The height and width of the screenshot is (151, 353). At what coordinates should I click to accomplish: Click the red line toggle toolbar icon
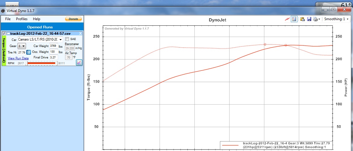pos(288,19)
